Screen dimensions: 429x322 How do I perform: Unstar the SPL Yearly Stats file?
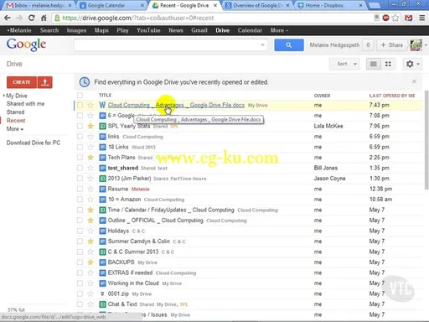click(90, 126)
